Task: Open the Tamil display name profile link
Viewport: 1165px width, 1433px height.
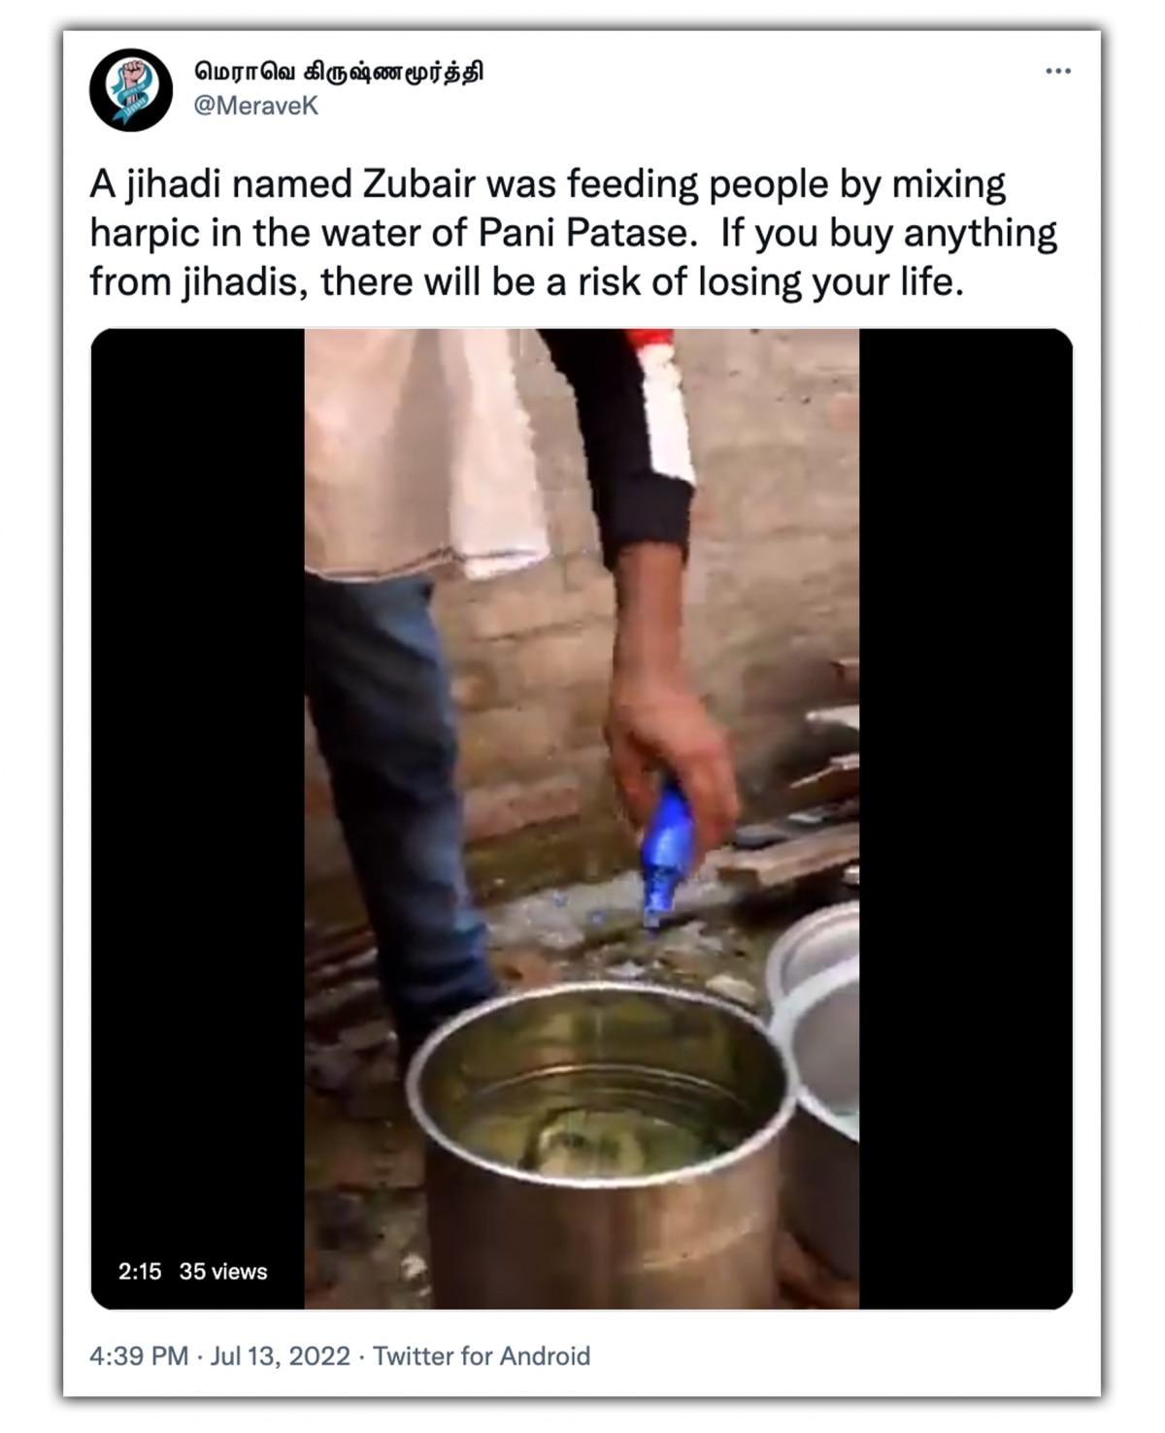Action: pos(338,73)
